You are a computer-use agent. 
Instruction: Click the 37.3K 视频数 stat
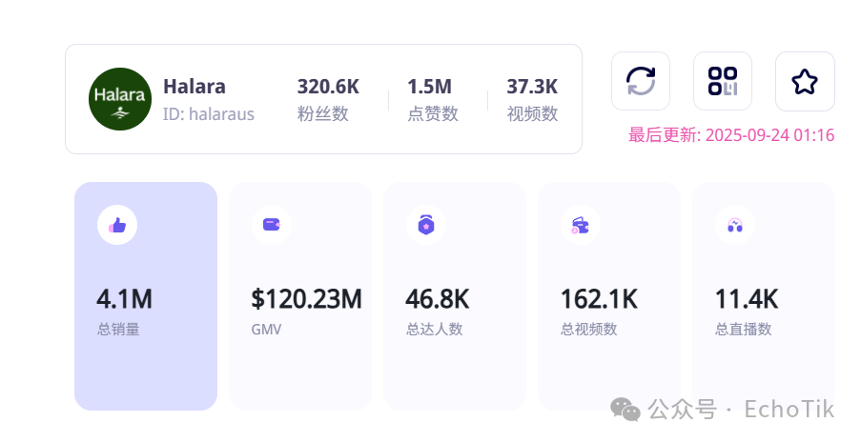tap(532, 99)
